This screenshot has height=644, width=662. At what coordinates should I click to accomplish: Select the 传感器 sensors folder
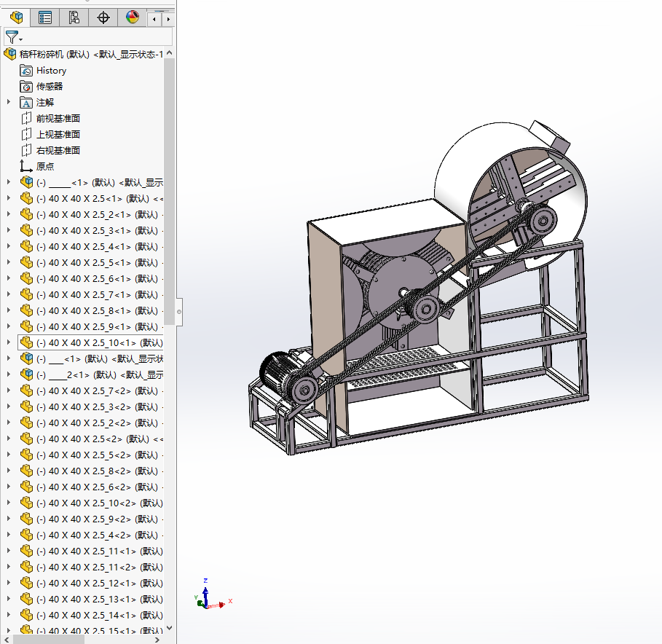(x=50, y=87)
